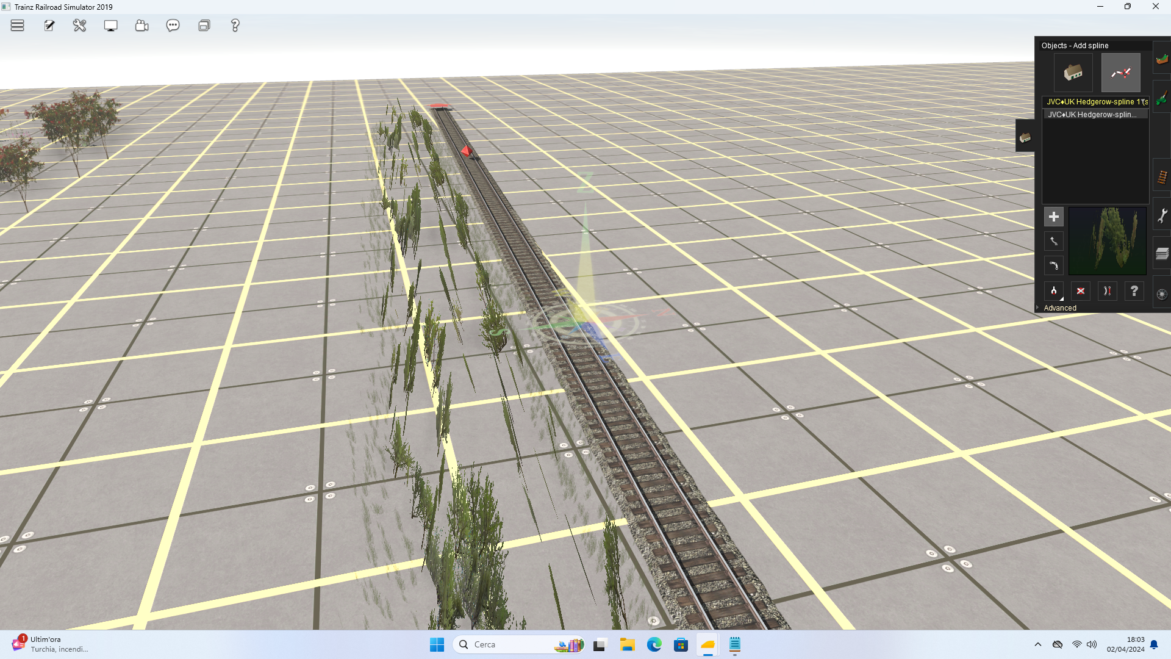Collapse the Objects panel via house tab

1025,137
